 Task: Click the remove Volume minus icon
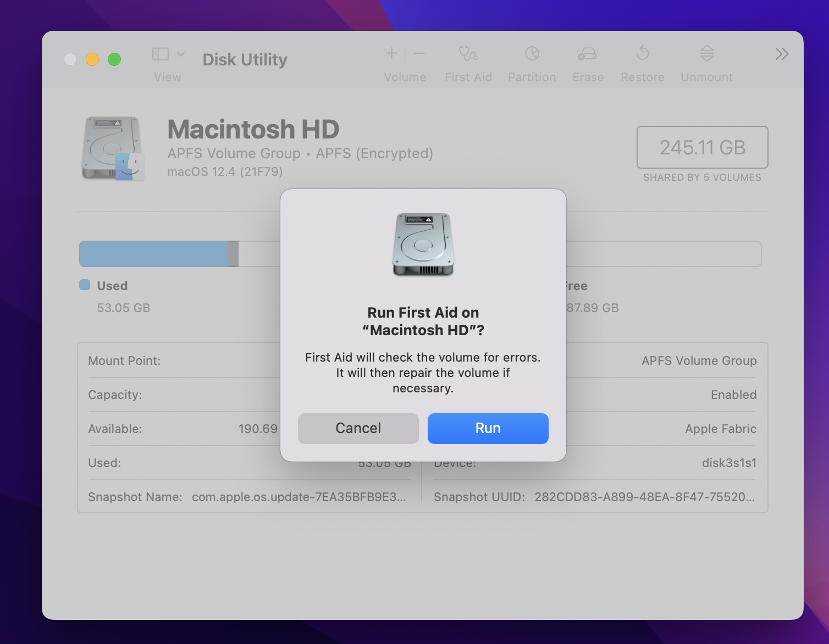tap(419, 53)
